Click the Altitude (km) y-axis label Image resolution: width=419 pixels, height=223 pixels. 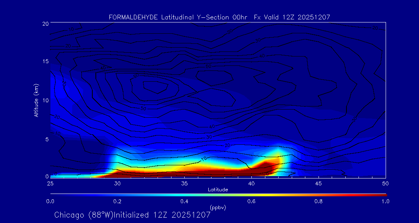point(36,100)
